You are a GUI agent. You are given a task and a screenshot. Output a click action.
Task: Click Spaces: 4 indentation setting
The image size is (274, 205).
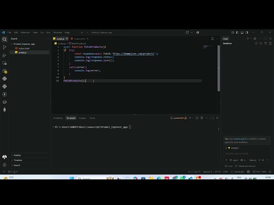point(208,172)
